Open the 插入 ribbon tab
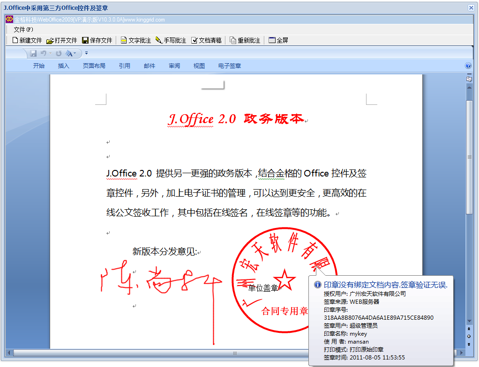The width and height of the screenshot is (479, 367). pyautogui.click(x=64, y=66)
